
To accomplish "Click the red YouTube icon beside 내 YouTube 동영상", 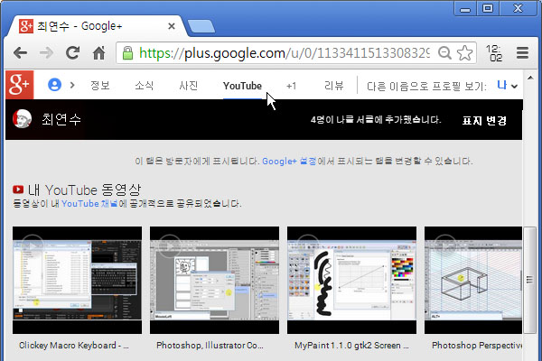I will tap(18, 190).
